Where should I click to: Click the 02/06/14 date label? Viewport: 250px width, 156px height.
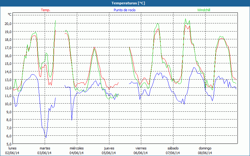[12, 153]
